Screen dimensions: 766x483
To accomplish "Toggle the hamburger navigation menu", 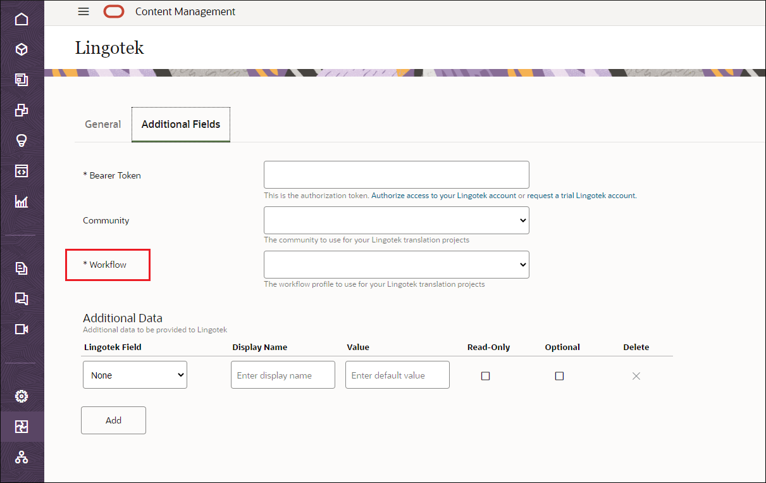I will 83,11.
